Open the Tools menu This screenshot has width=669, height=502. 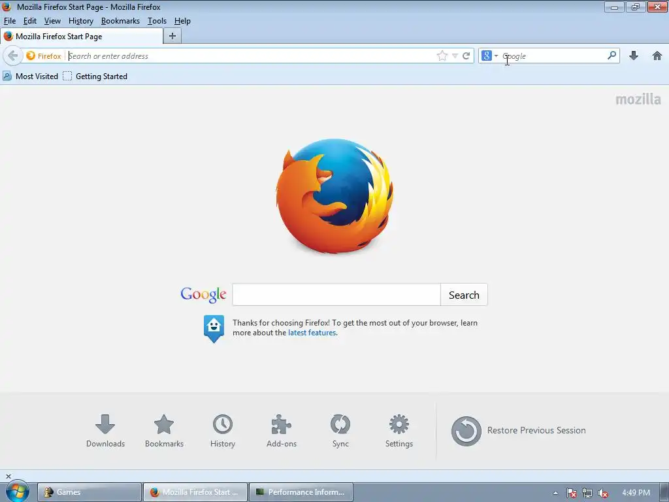tap(157, 21)
